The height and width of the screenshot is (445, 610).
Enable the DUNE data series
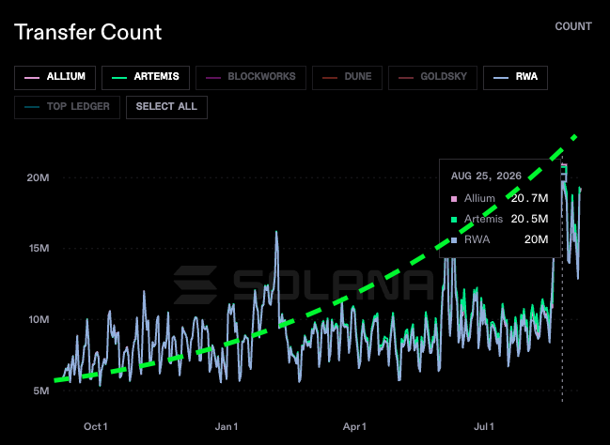tap(347, 78)
